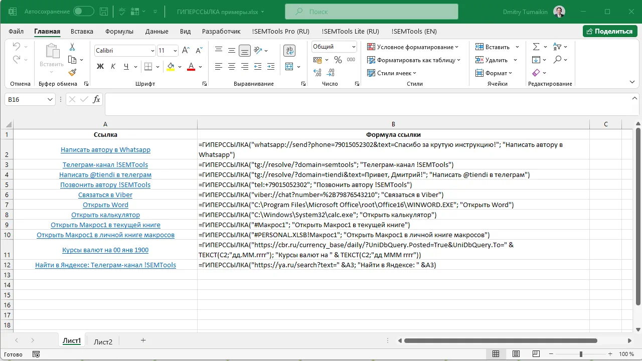This screenshot has height=361, width=642.
Task: Click the Copy icon in the clipboard group
Action: pyautogui.click(x=72, y=60)
